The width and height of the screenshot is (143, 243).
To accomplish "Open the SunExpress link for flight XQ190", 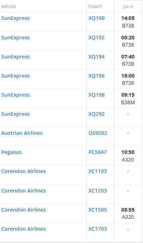I will [15, 18].
